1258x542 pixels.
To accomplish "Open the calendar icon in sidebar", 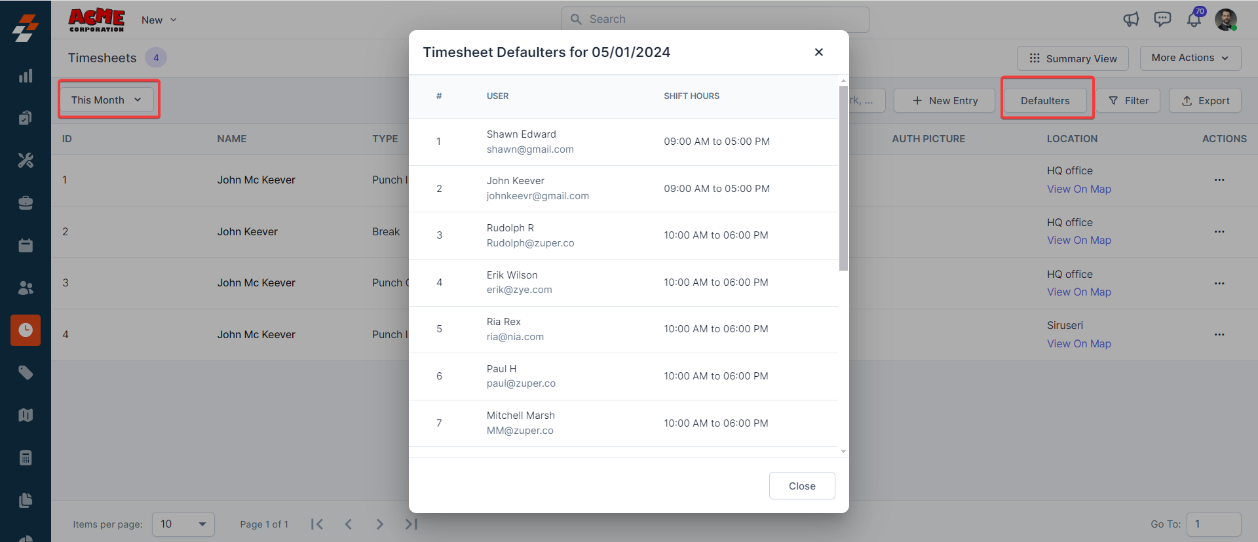I will point(26,246).
